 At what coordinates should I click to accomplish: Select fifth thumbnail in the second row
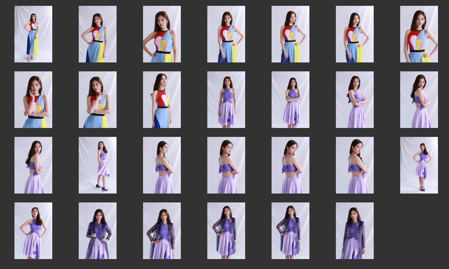(290, 100)
